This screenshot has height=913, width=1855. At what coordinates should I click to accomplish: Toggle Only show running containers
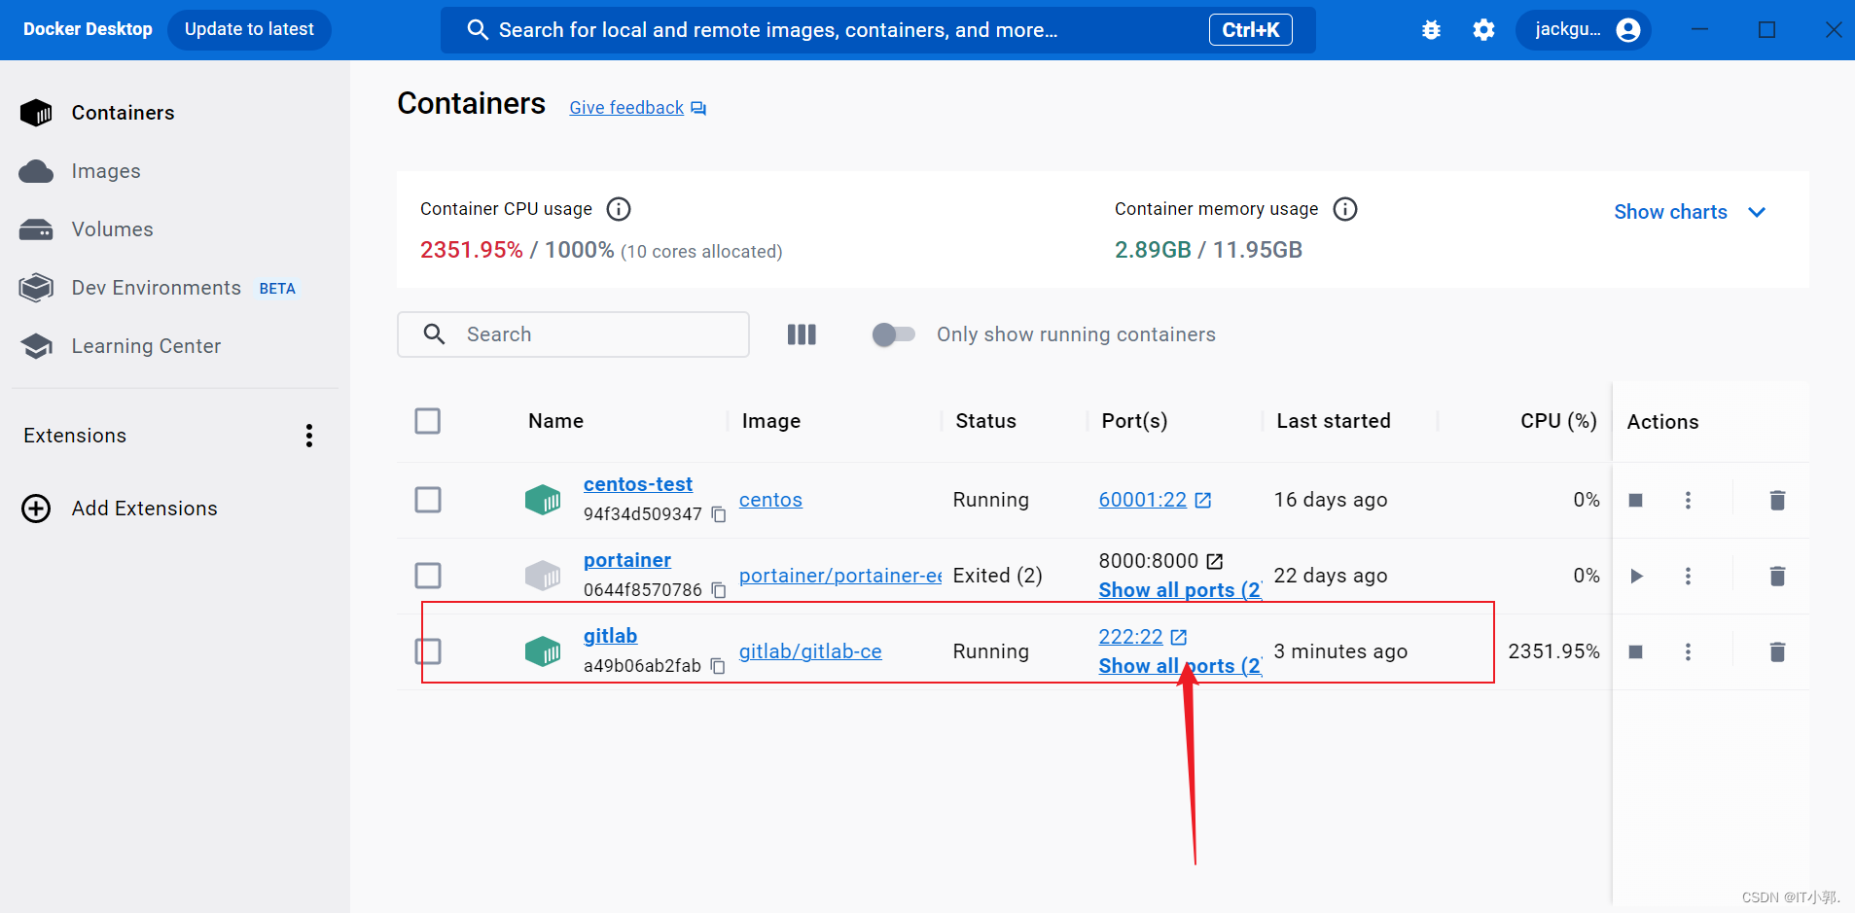tap(894, 334)
